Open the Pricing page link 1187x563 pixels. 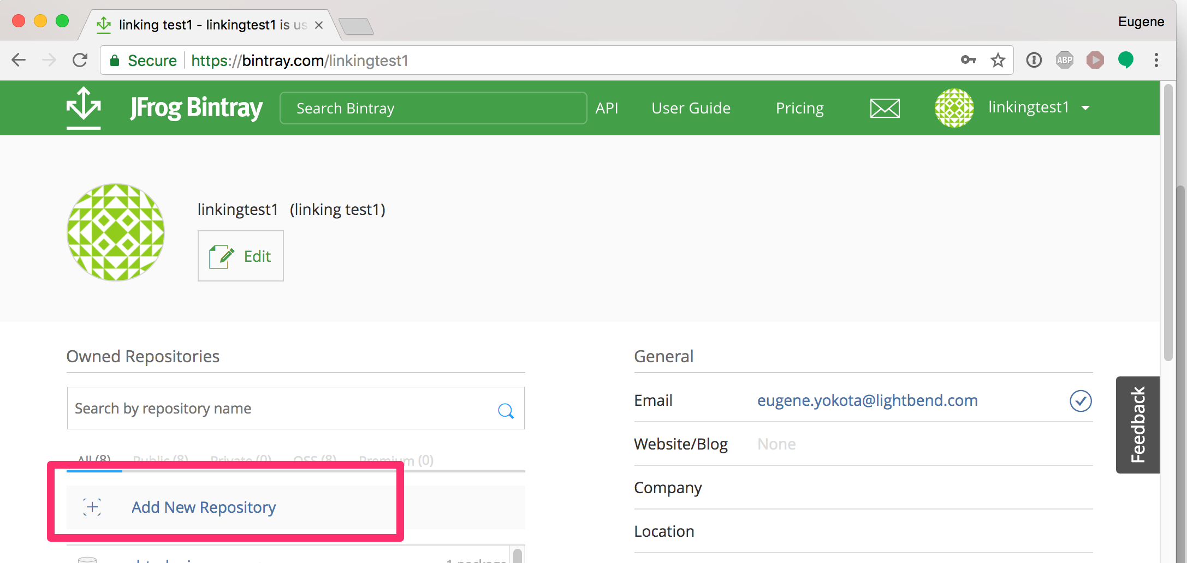pos(800,108)
